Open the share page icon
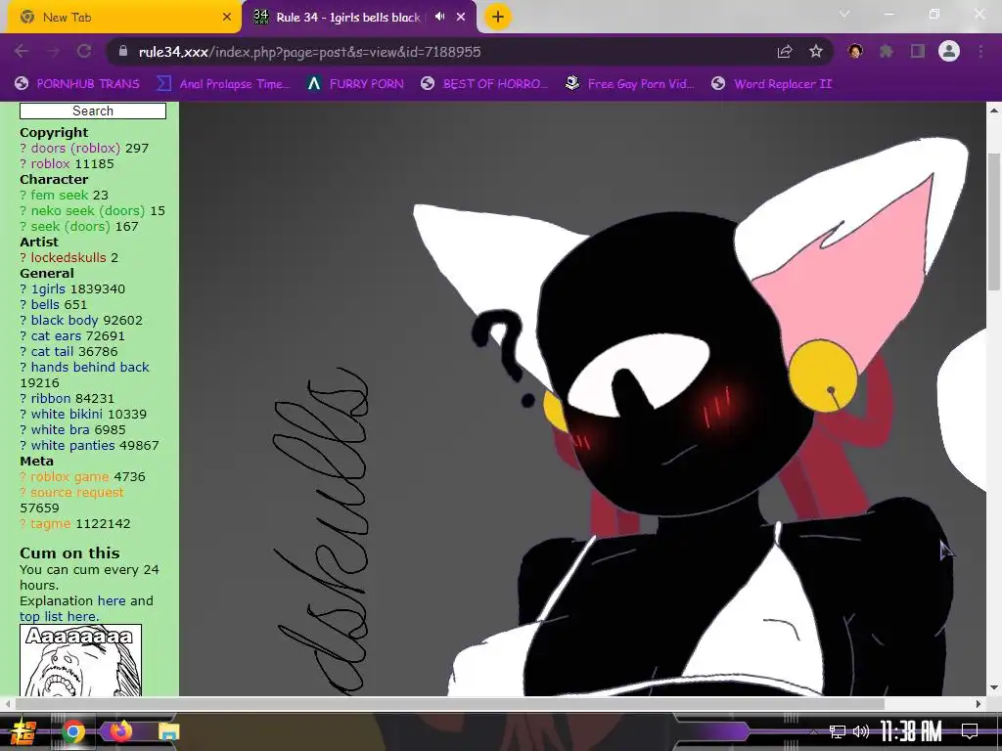This screenshot has width=1002, height=751. pos(785,52)
